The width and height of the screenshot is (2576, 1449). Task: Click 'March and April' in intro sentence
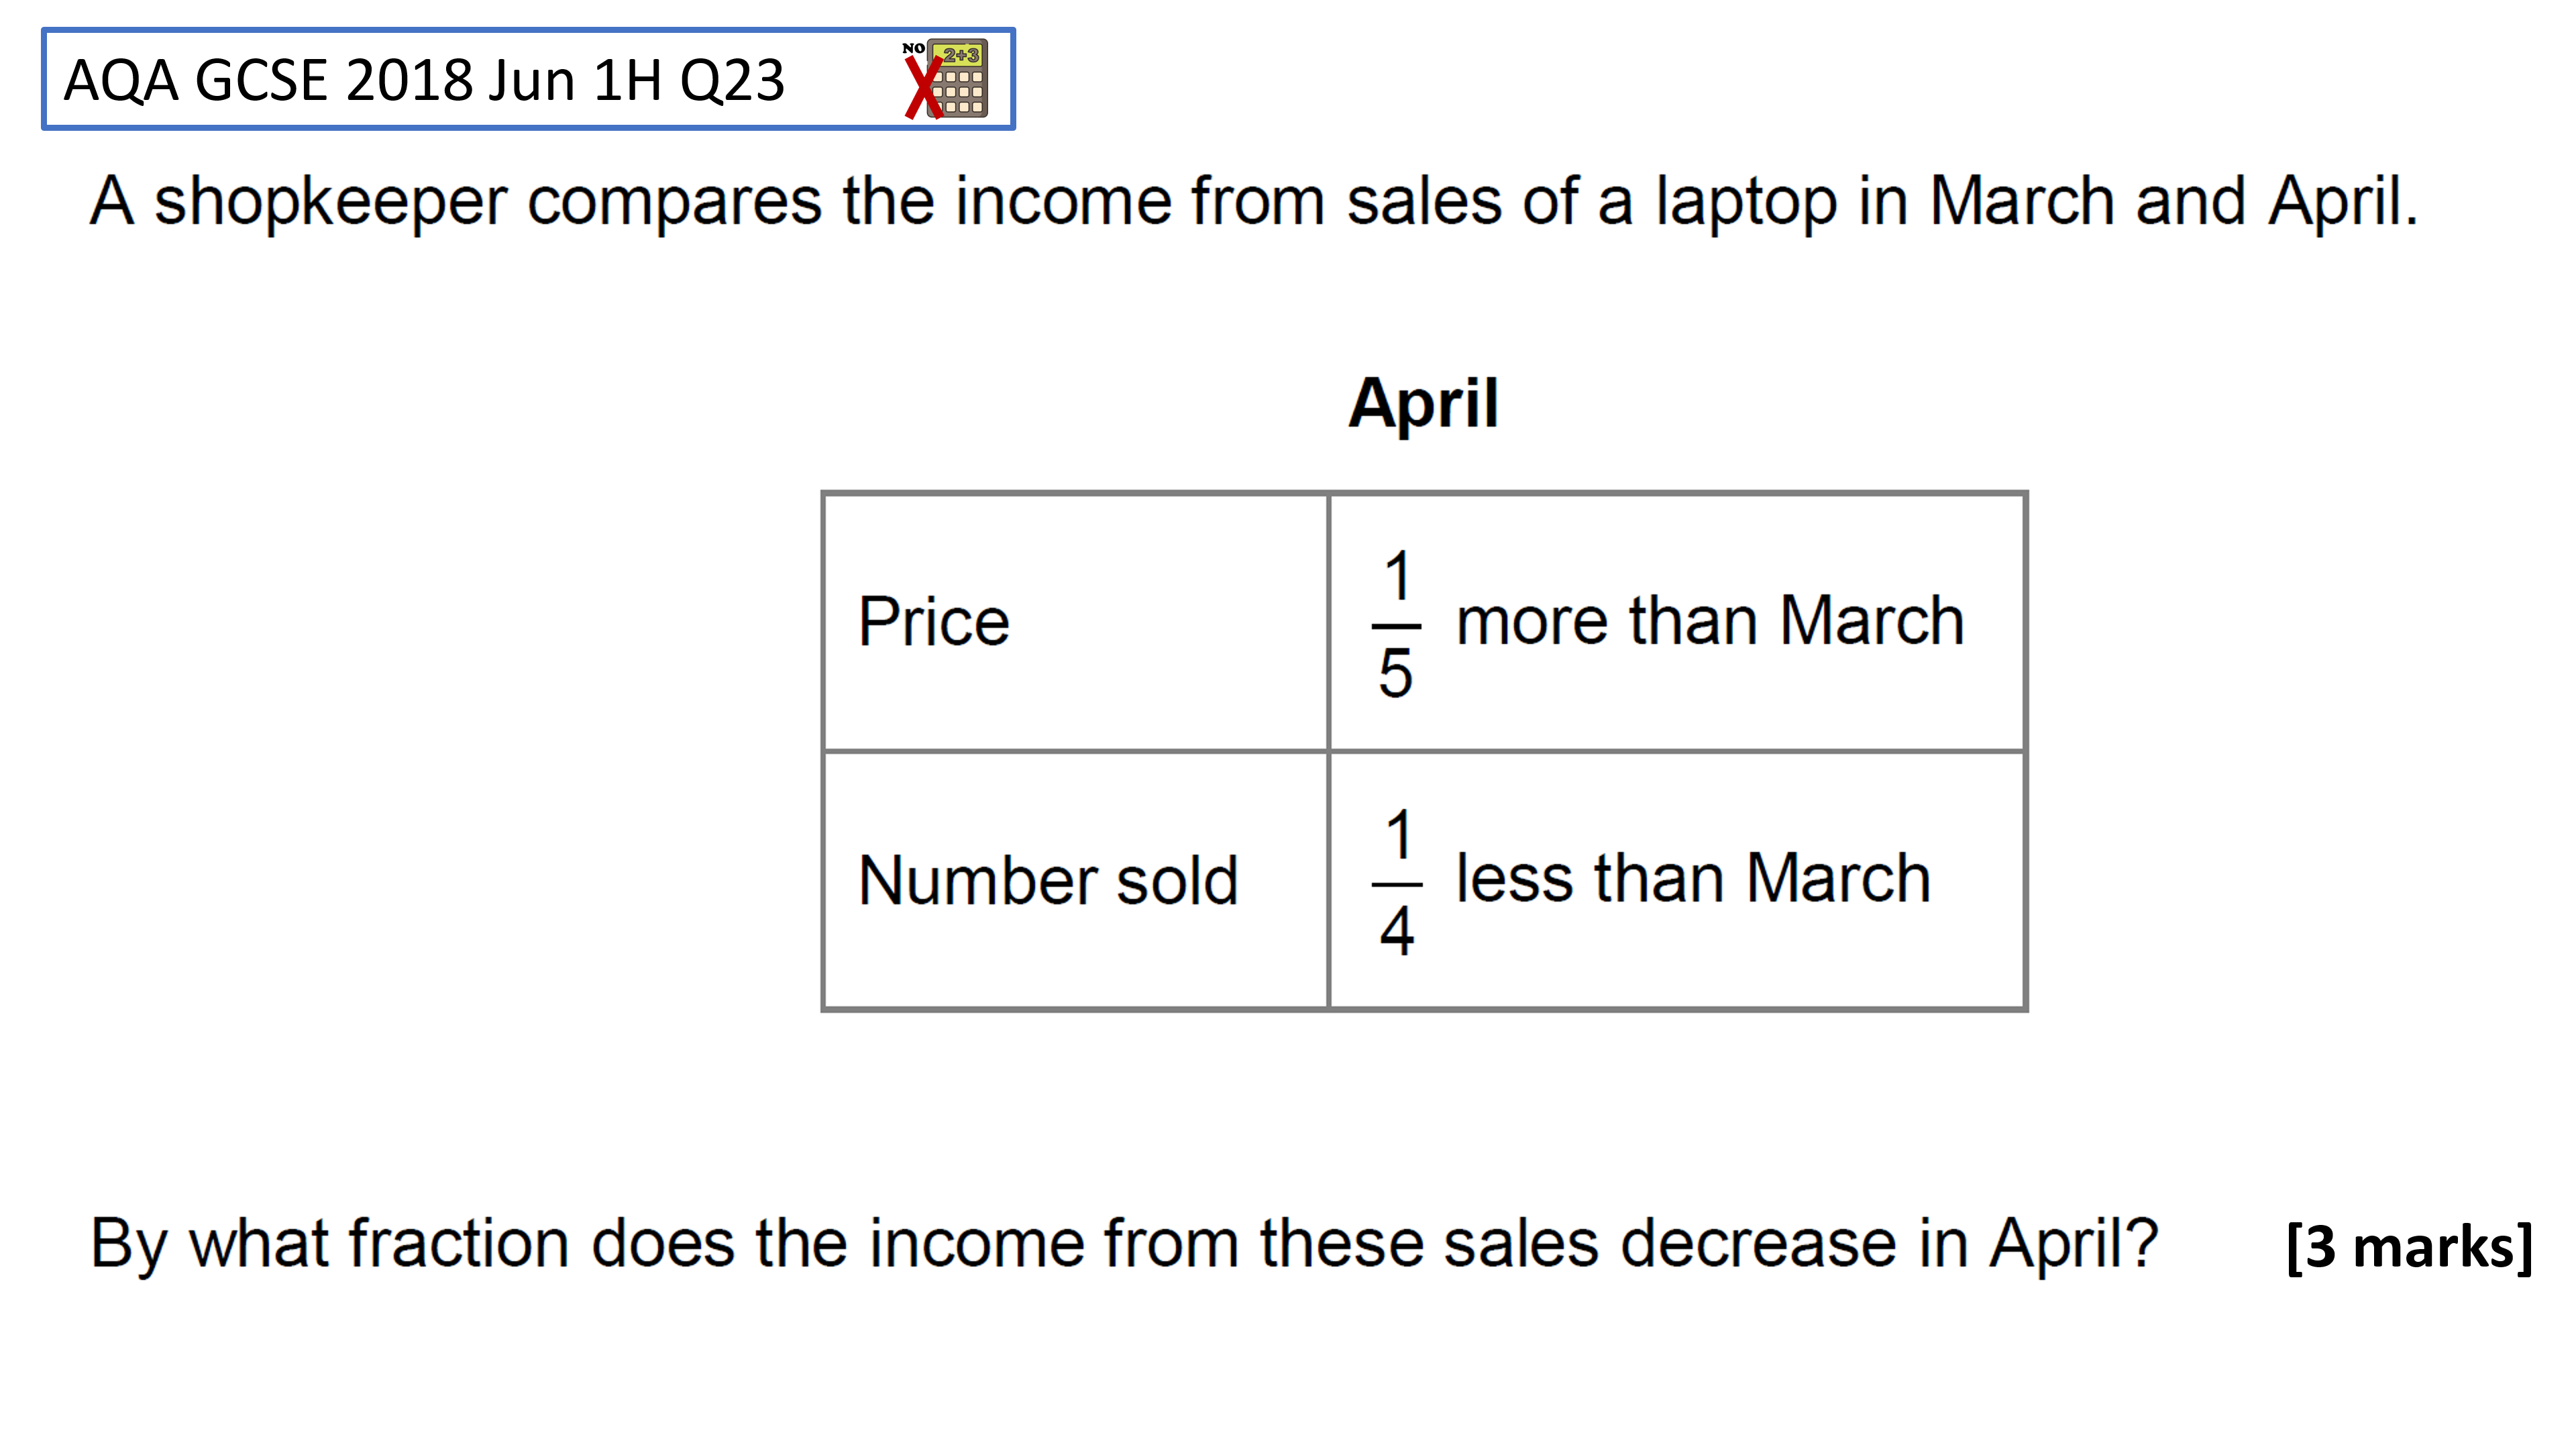click(2173, 202)
